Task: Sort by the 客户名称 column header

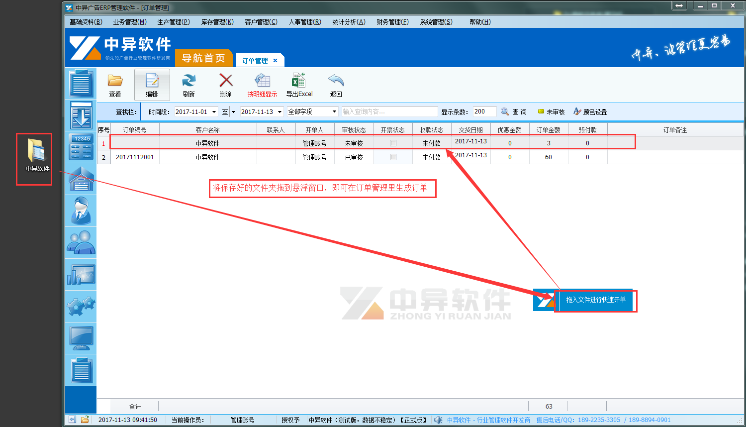Action: pyautogui.click(x=208, y=130)
